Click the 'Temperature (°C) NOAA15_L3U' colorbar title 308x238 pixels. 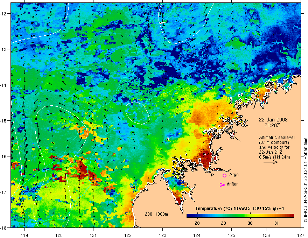coord(239,209)
